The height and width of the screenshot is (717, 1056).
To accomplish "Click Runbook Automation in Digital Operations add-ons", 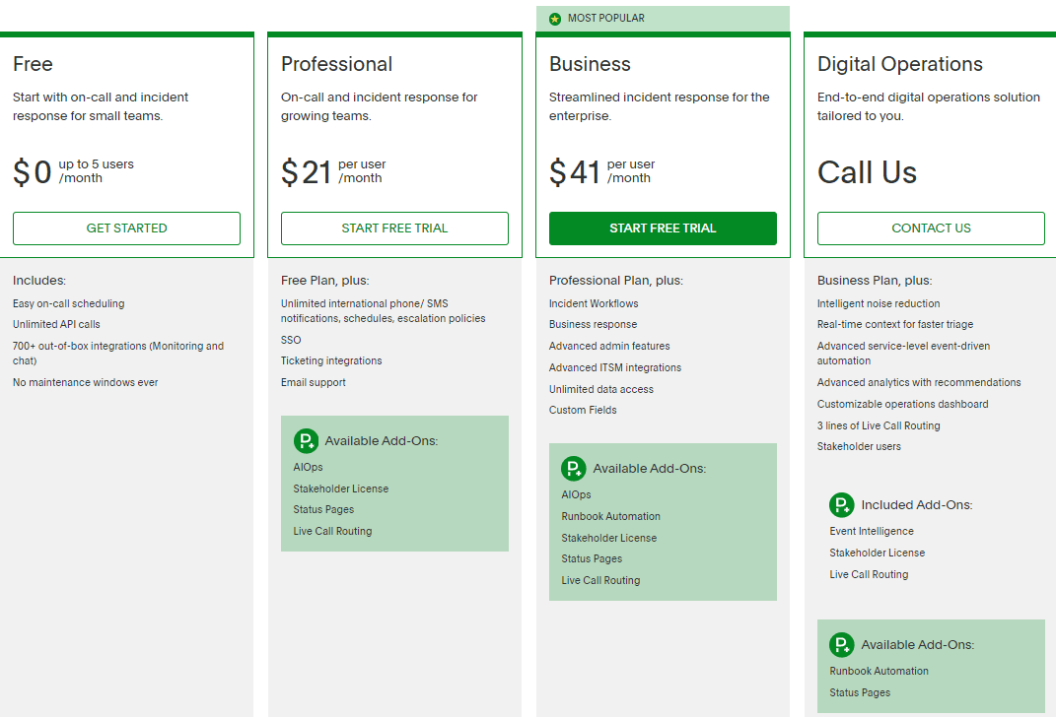I will coord(879,672).
